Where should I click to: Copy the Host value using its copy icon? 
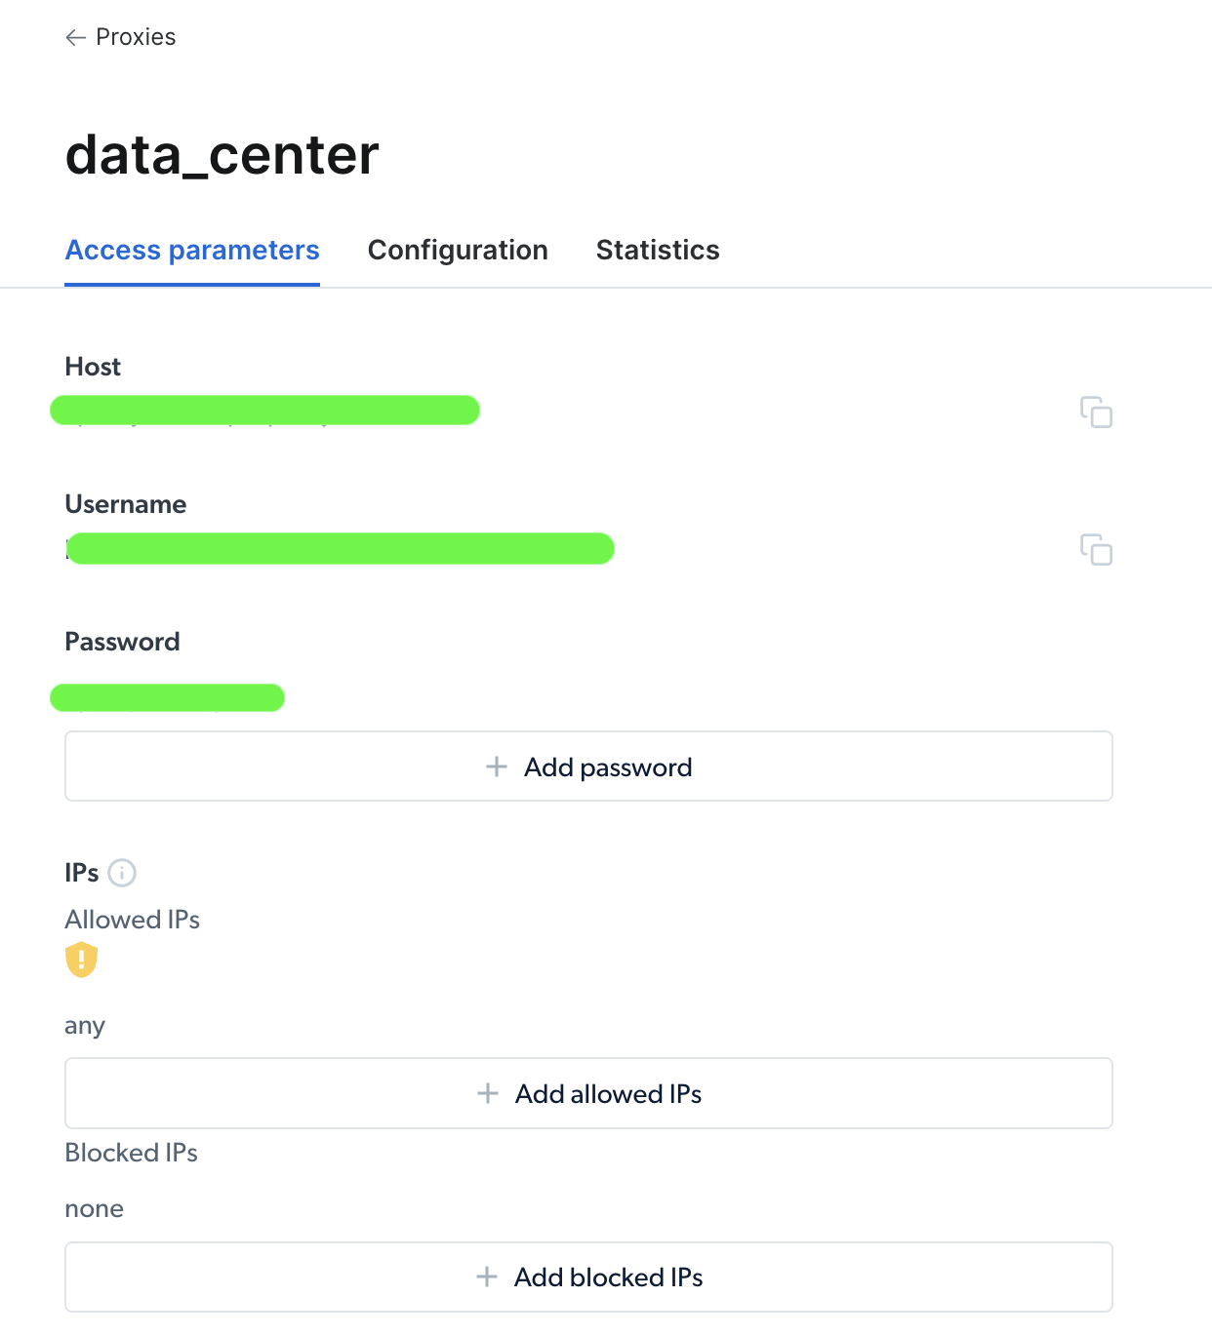1097,413
